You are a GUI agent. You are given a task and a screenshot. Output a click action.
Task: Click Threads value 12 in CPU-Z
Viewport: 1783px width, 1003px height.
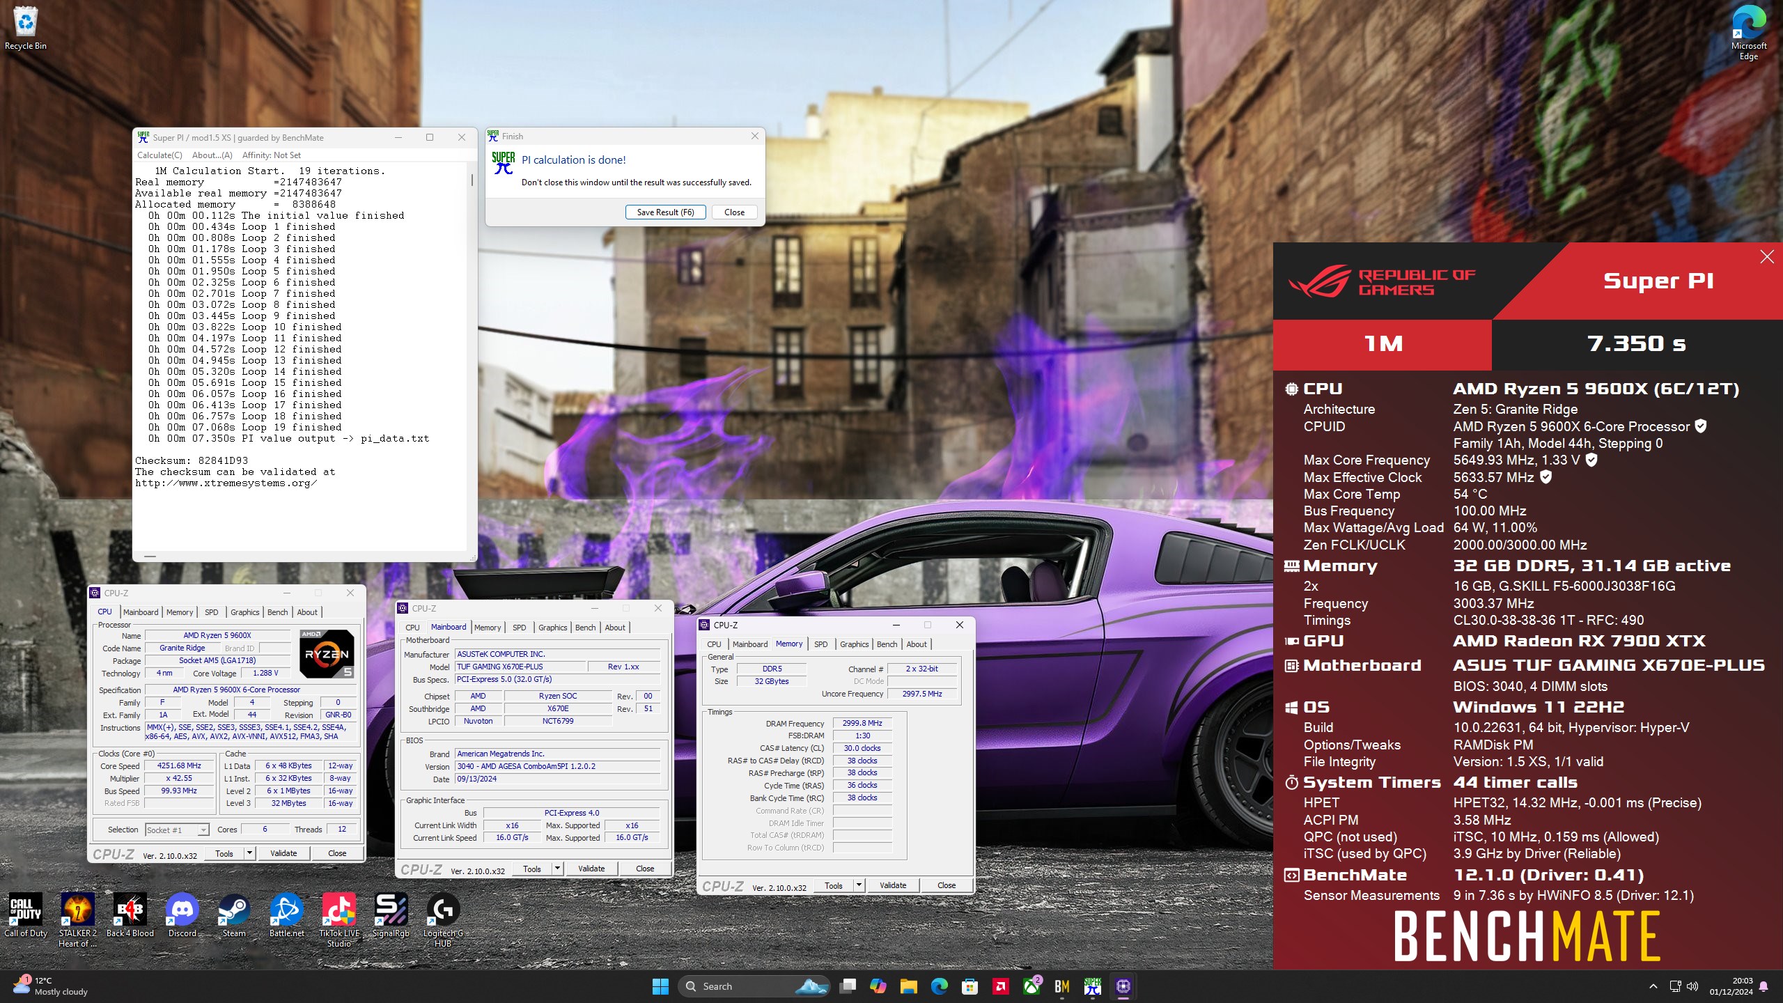[342, 830]
